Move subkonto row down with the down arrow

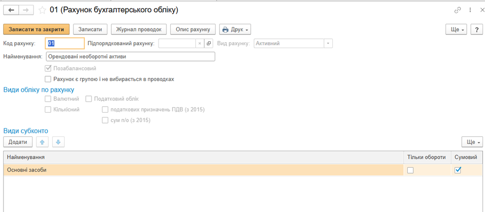58,142
